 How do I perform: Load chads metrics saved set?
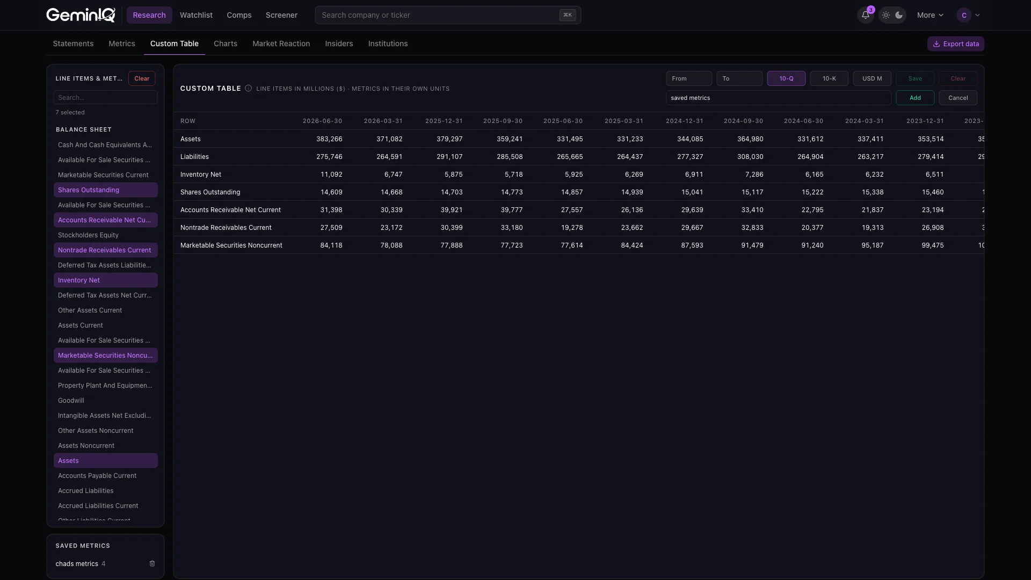77,563
